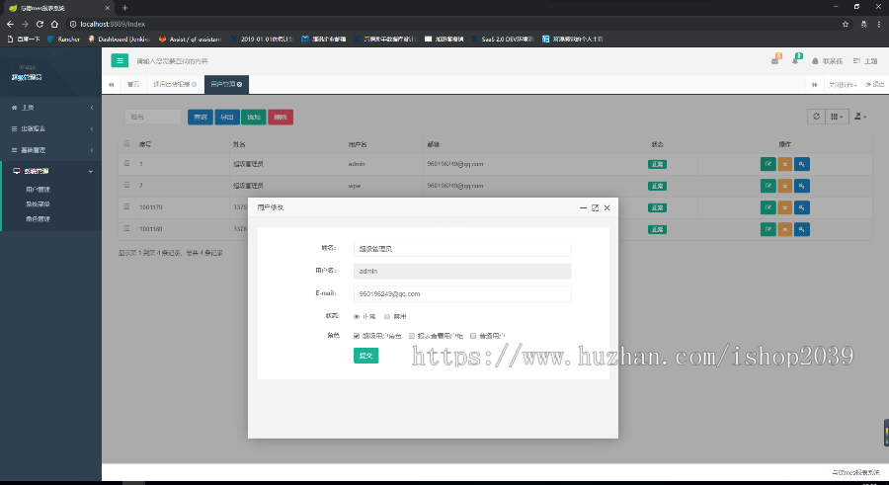The image size is (889, 485).
Task: Open 系统菜单 in the sidebar submenu
Action: 38,204
